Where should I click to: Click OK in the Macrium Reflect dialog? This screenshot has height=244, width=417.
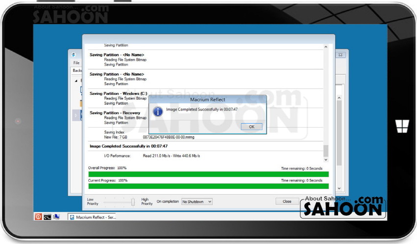251,127
